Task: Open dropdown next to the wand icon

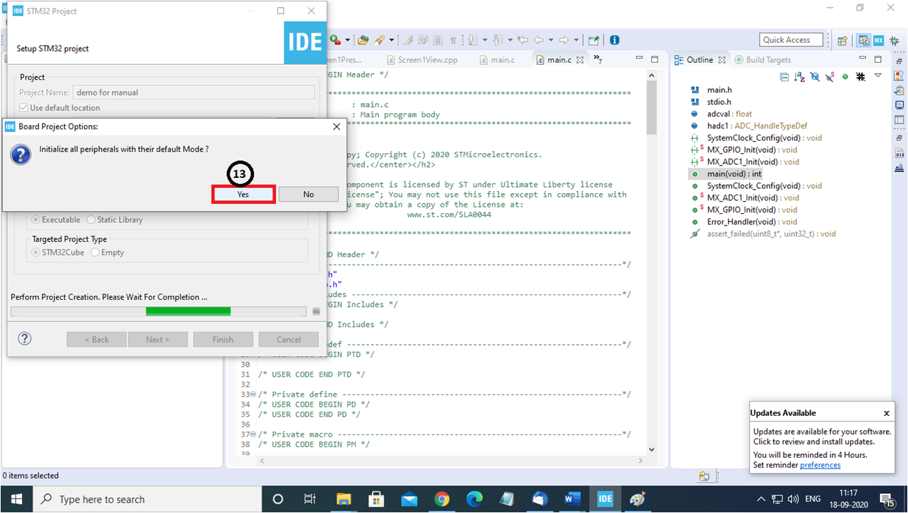Action: pos(391,40)
